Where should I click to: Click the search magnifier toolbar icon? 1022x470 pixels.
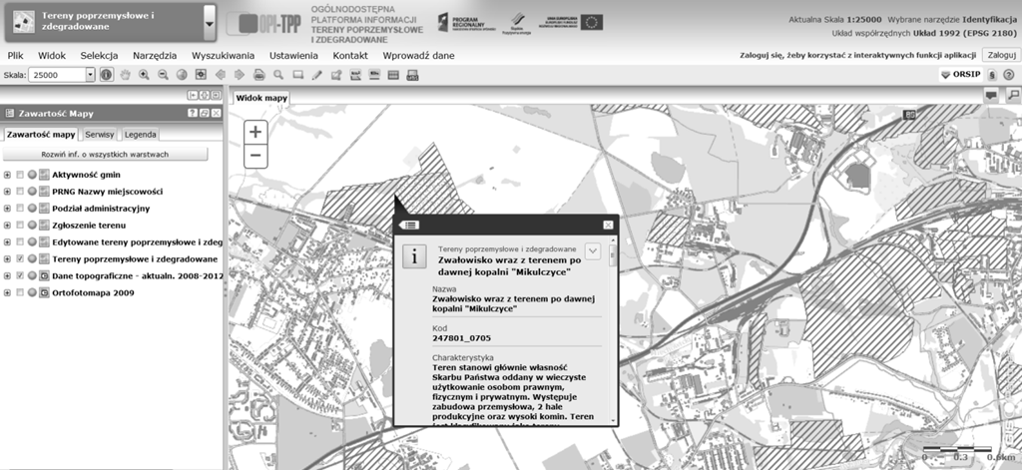278,75
